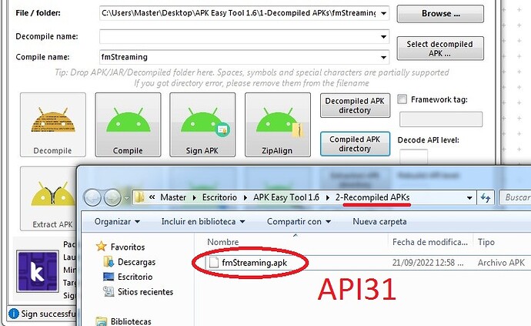Click the ZipAlign android icon
Screen dimensions: 531x326
pyautogui.click(x=279, y=122)
